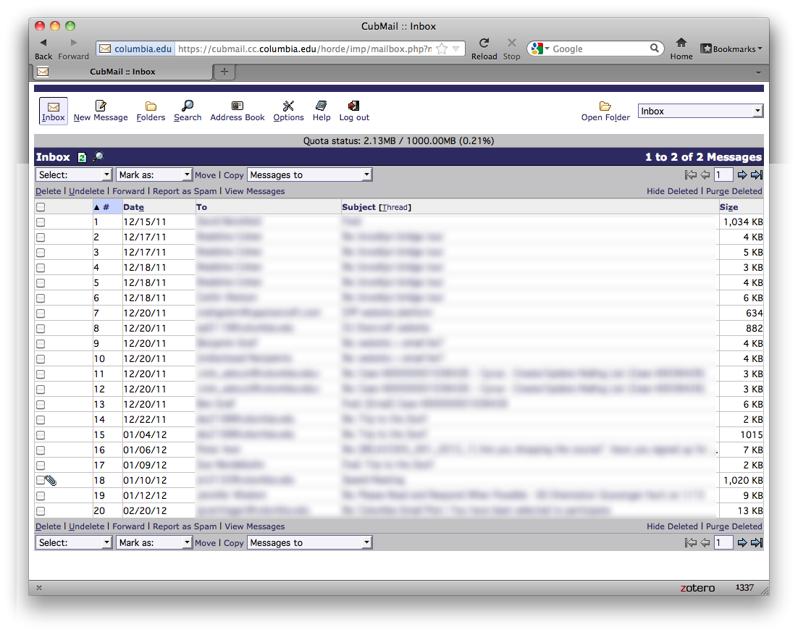The width and height of the screenshot is (798, 635).
Task: Tick the checkbox for message 18
Action: click(x=41, y=480)
